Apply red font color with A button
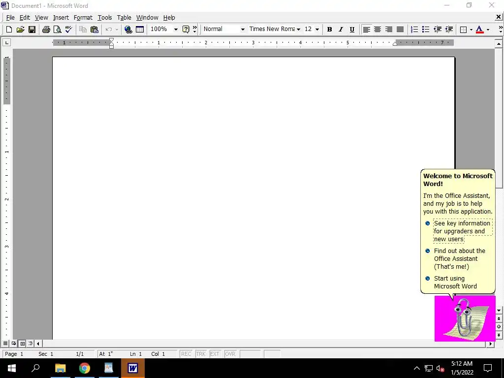 tap(479, 30)
